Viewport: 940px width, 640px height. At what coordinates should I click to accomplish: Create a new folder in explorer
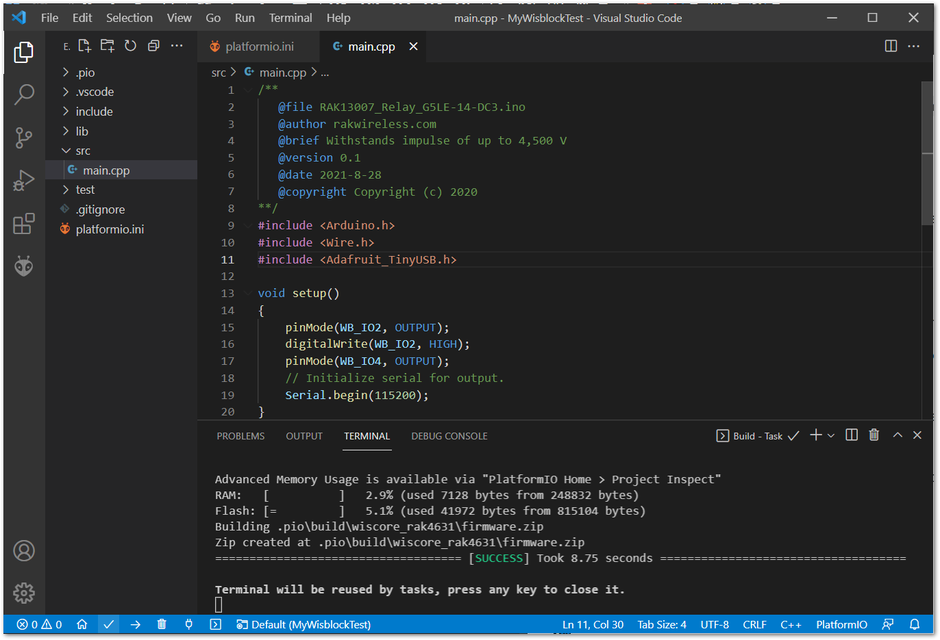(x=108, y=46)
